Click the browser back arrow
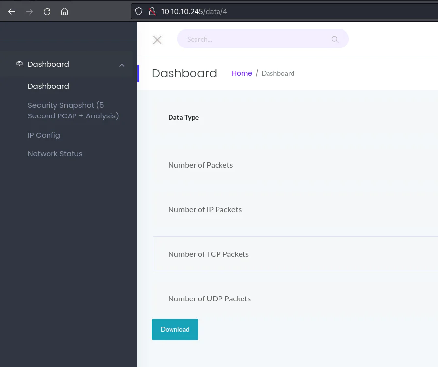 (x=12, y=12)
